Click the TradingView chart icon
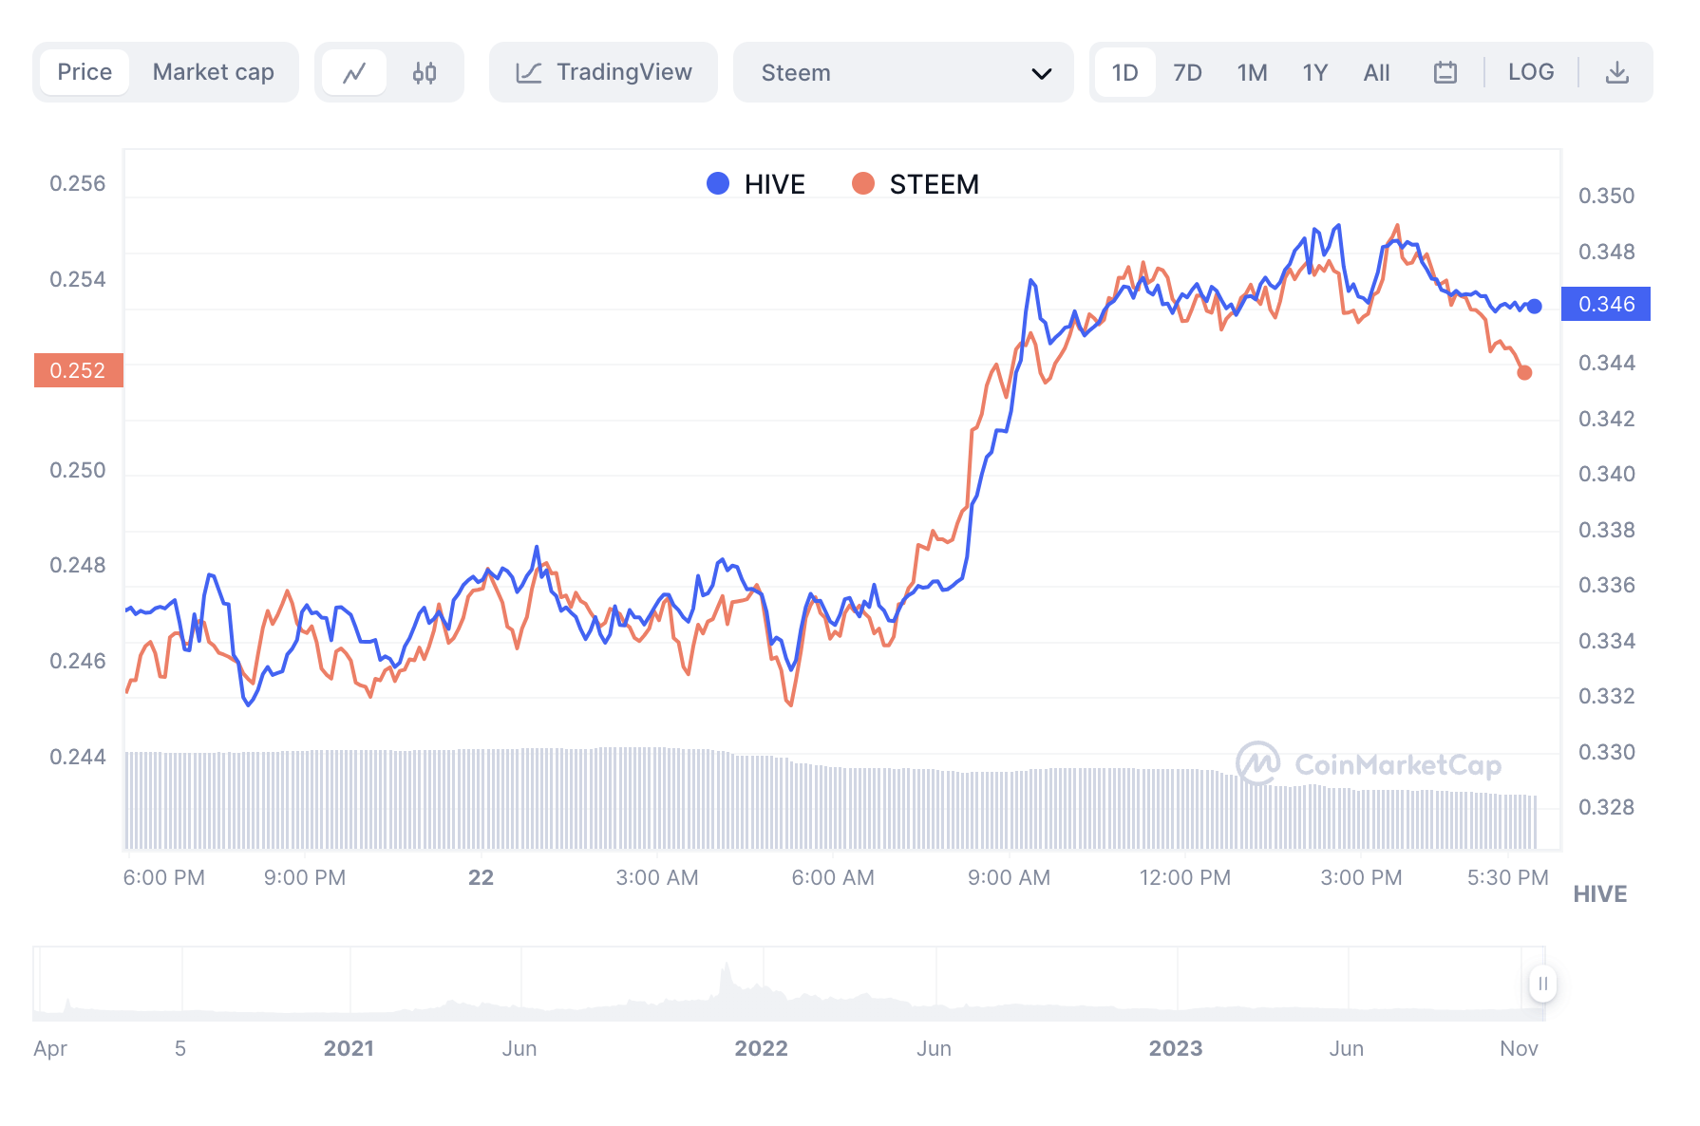Image resolution: width=1700 pixels, height=1126 pixels. click(529, 72)
